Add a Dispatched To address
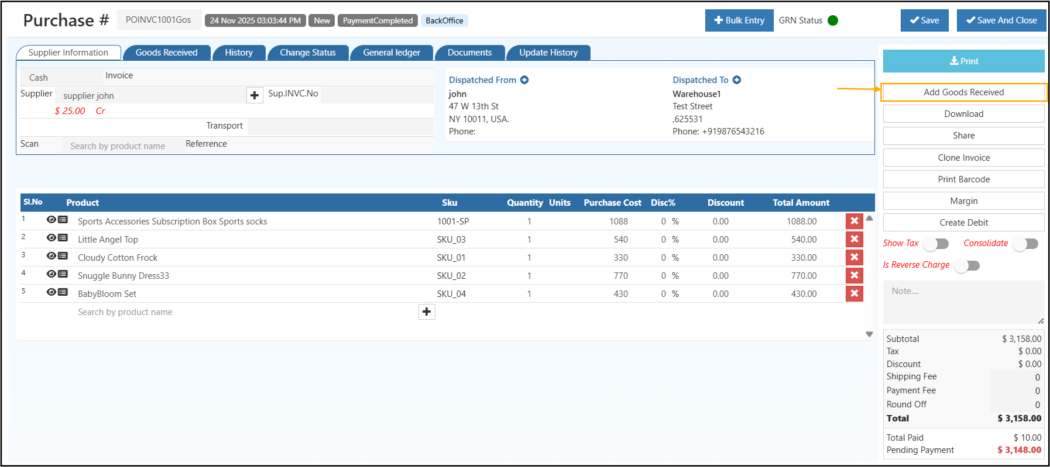1050x467 pixels. 737,80
